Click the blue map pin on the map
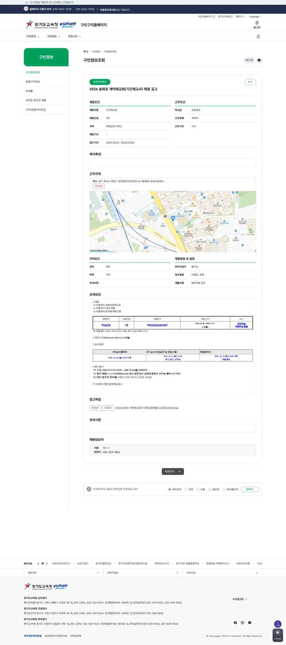The height and width of the screenshot is (645, 286). [x=173, y=218]
